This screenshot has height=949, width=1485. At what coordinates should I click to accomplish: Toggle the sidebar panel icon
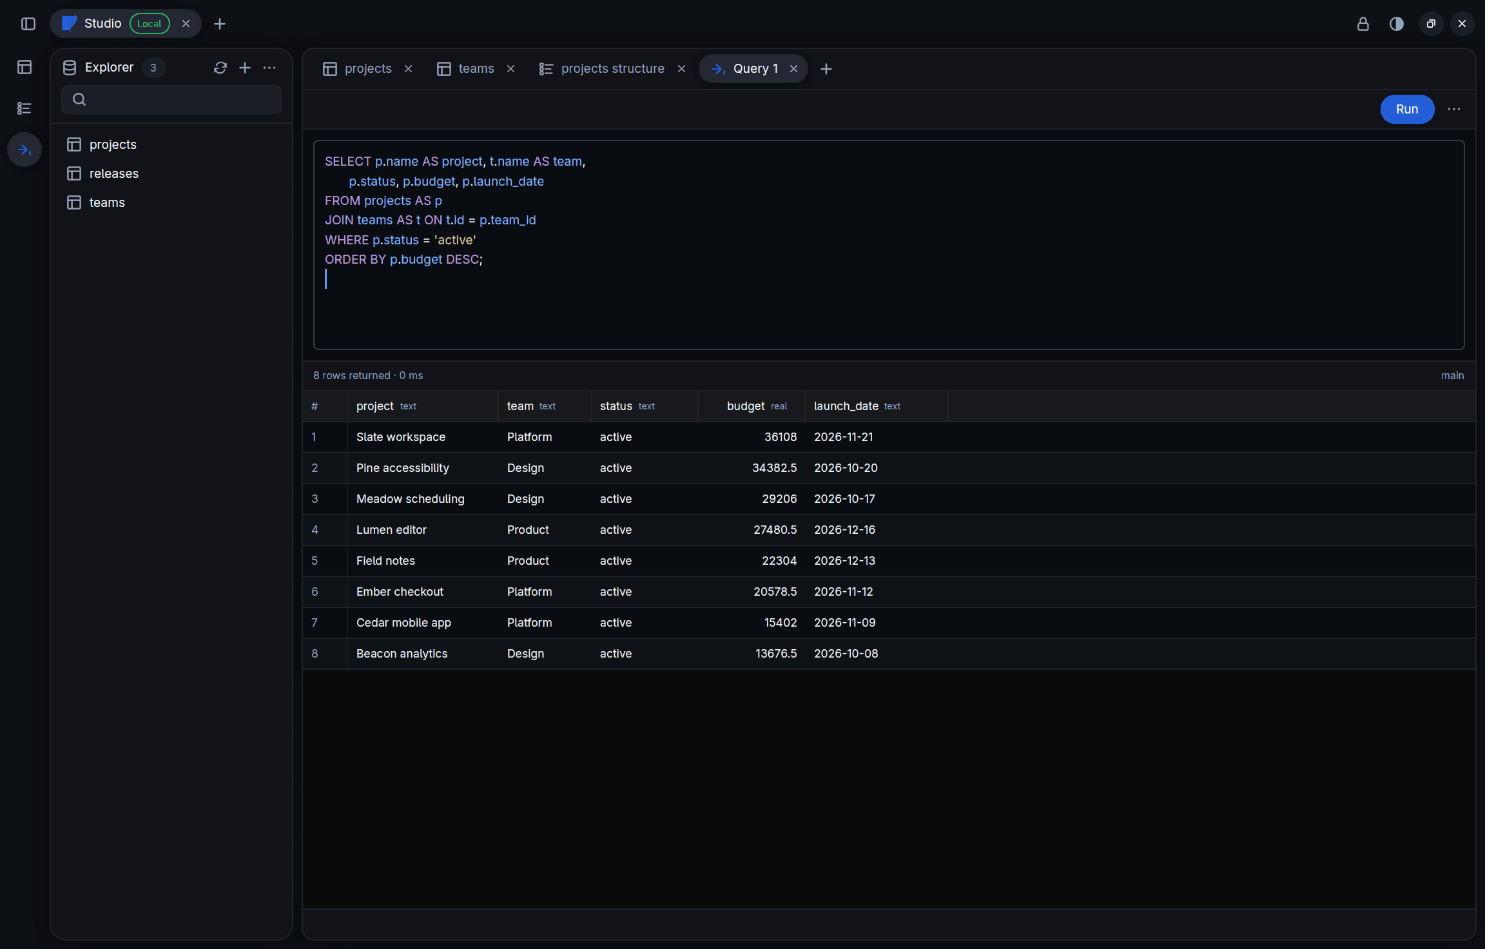click(28, 24)
